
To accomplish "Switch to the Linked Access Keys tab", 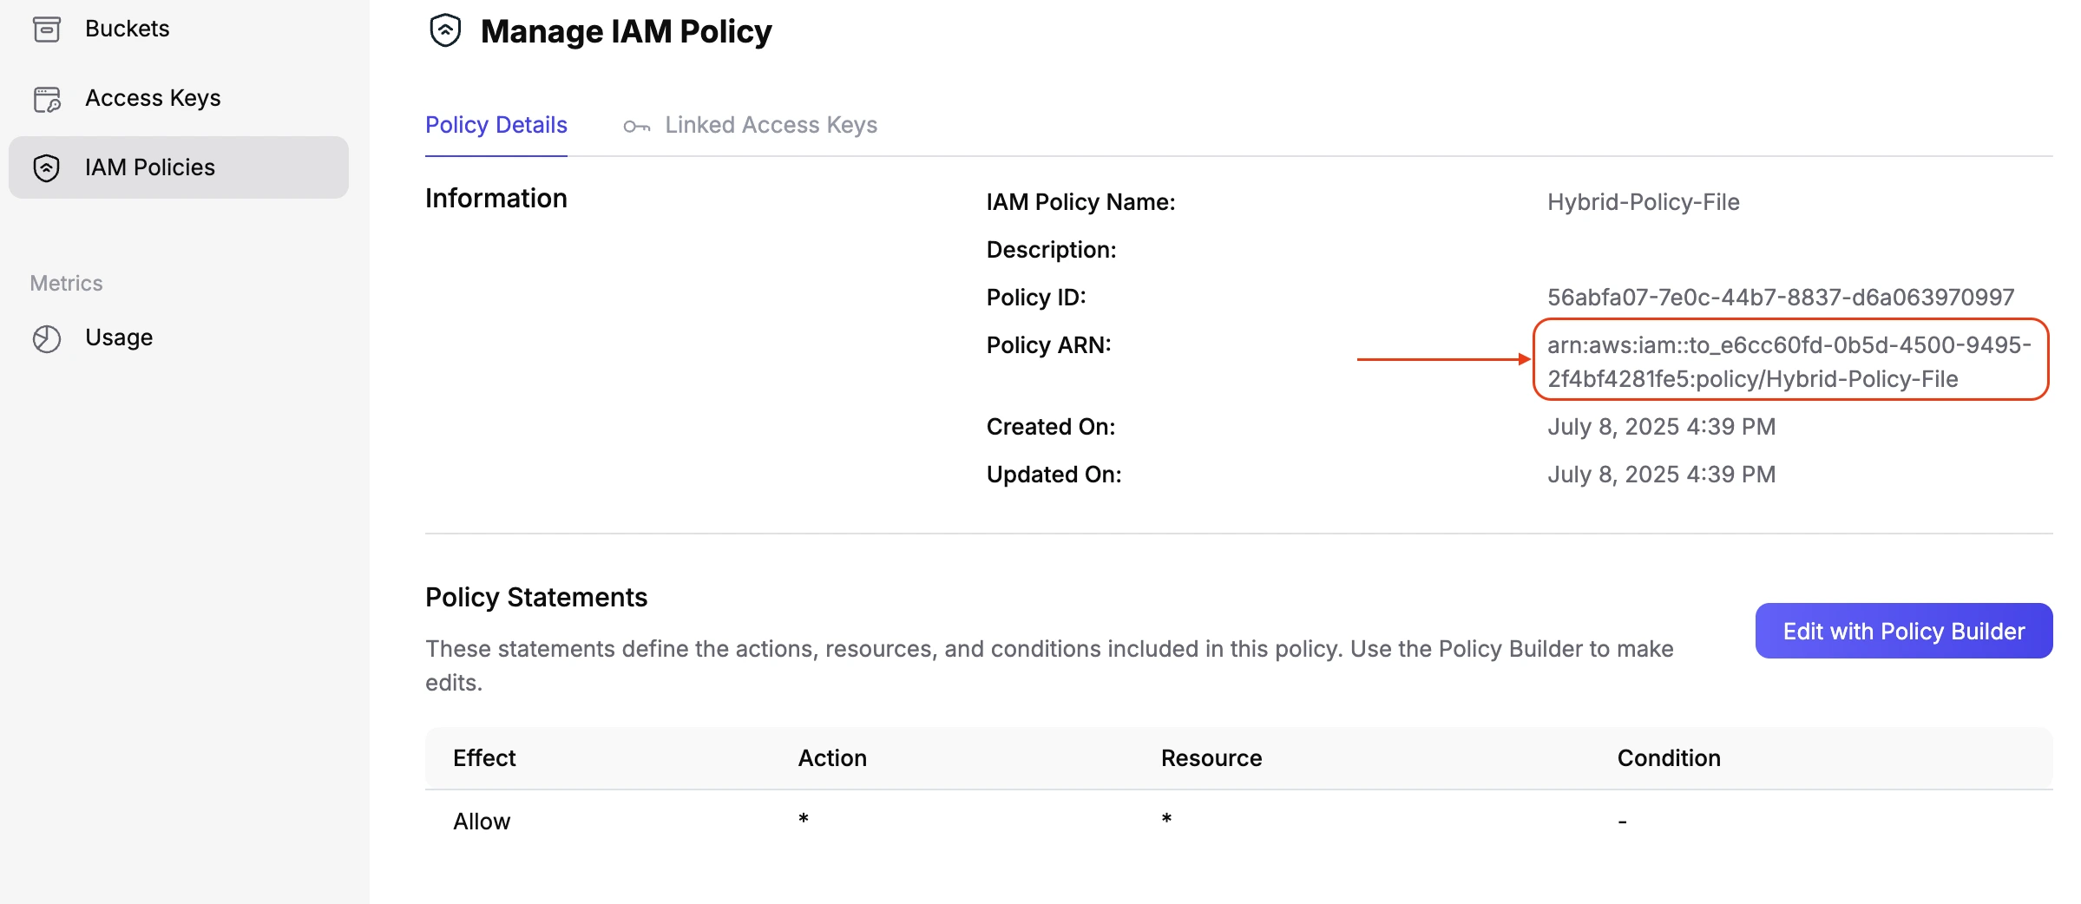I will pyautogui.click(x=770, y=125).
